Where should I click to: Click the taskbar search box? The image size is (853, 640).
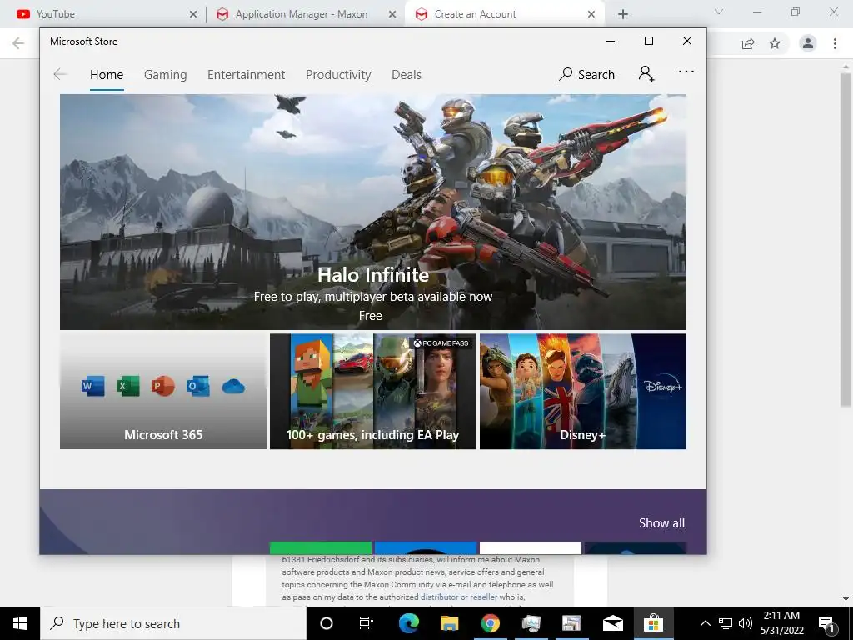click(173, 623)
